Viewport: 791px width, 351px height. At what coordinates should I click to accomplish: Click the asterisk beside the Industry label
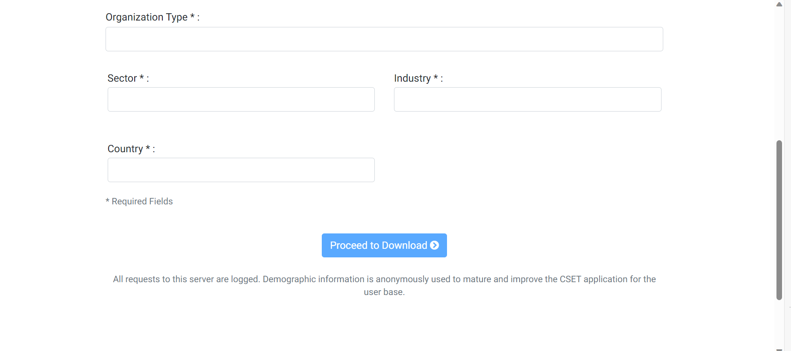tap(435, 77)
